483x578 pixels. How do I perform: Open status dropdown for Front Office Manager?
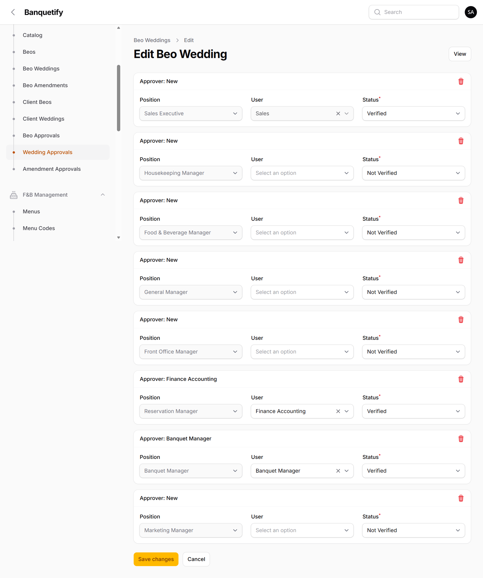[413, 352]
